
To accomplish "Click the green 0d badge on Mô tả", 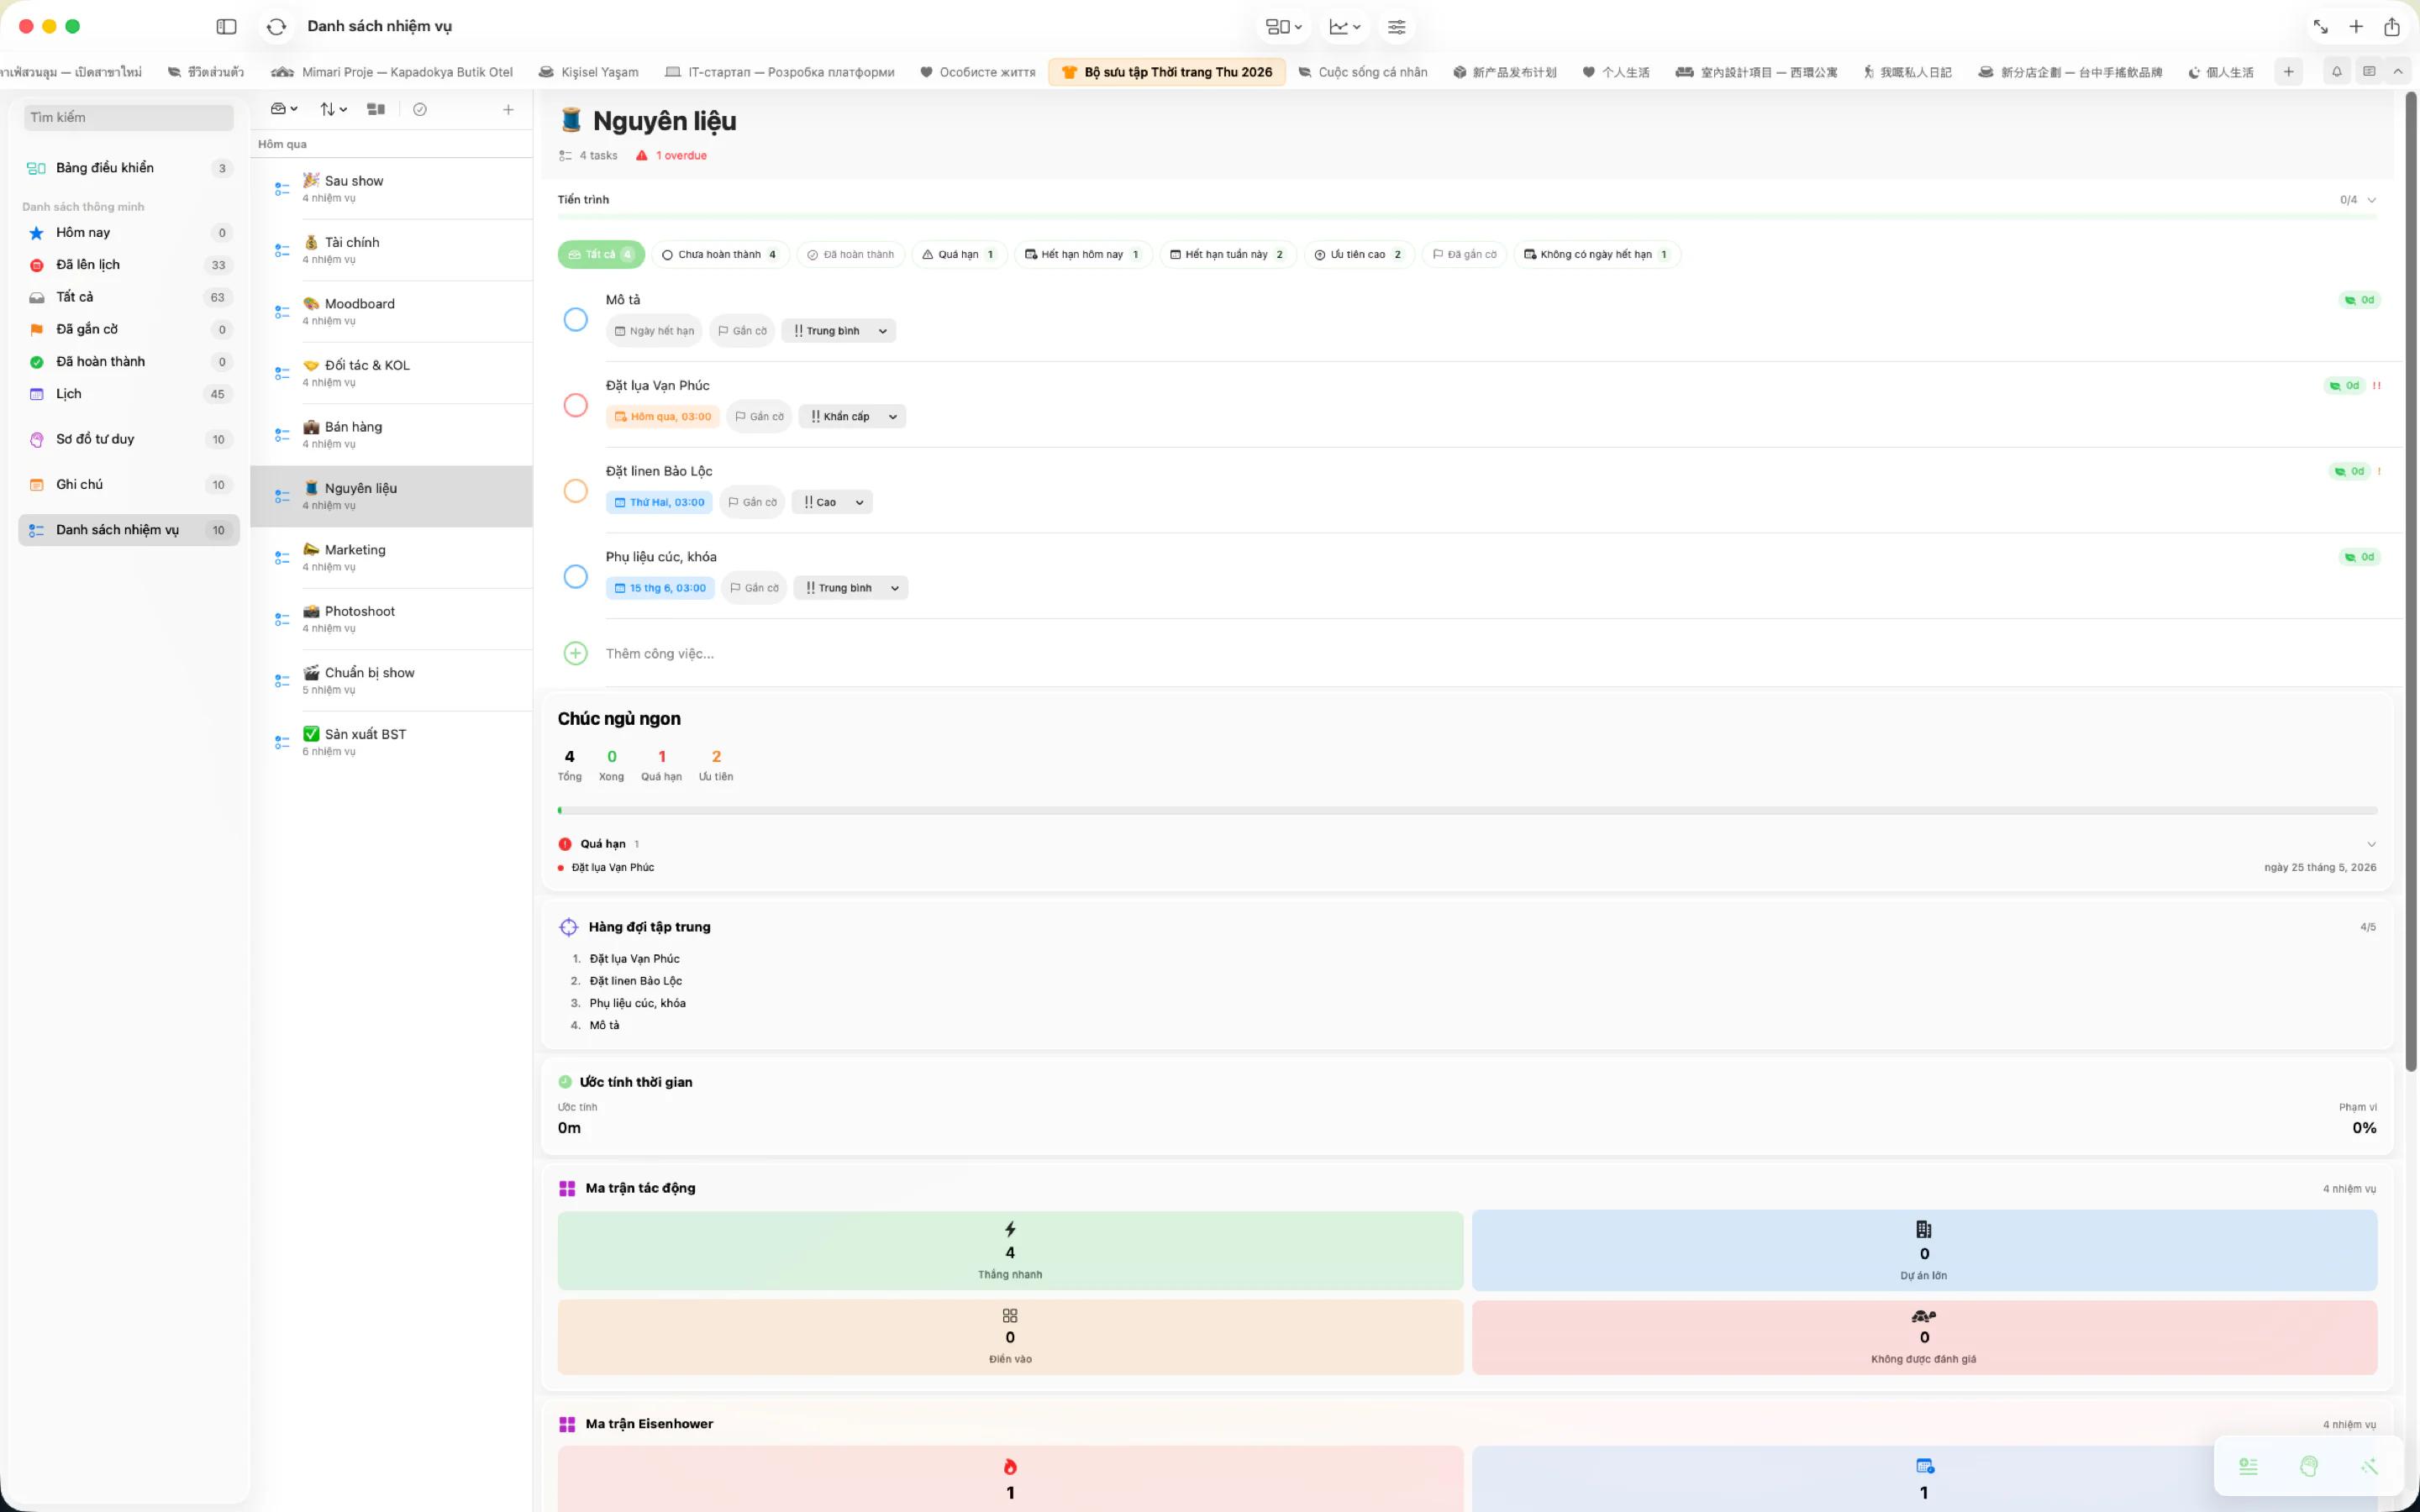I will (2359, 300).
